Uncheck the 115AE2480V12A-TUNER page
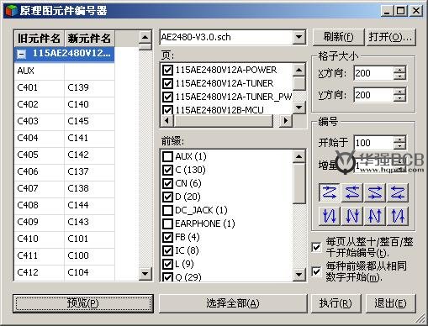Screen dimensions: 428x326 point(167,83)
